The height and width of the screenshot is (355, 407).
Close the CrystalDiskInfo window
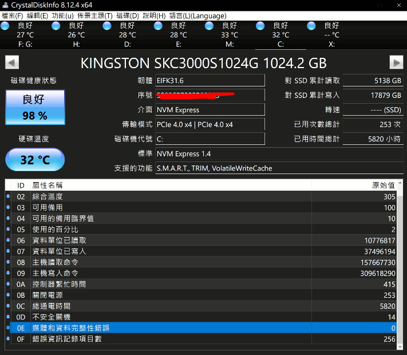pyautogui.click(x=398, y=5)
